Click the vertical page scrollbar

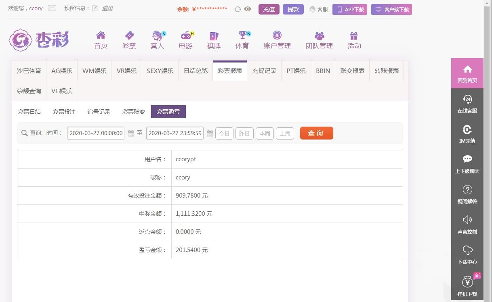488,151
